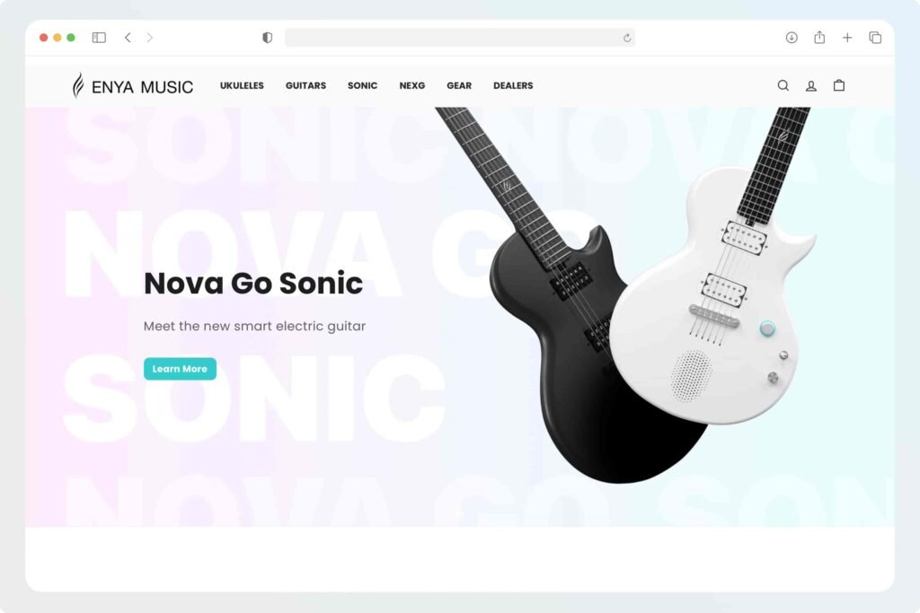Open the Ukuleles menu
This screenshot has width=920, height=613.
coord(242,85)
